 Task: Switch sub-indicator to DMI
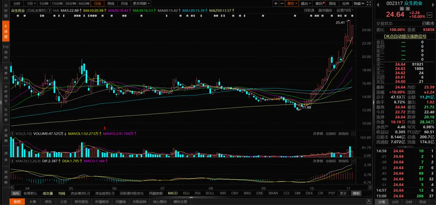click(x=298, y=193)
